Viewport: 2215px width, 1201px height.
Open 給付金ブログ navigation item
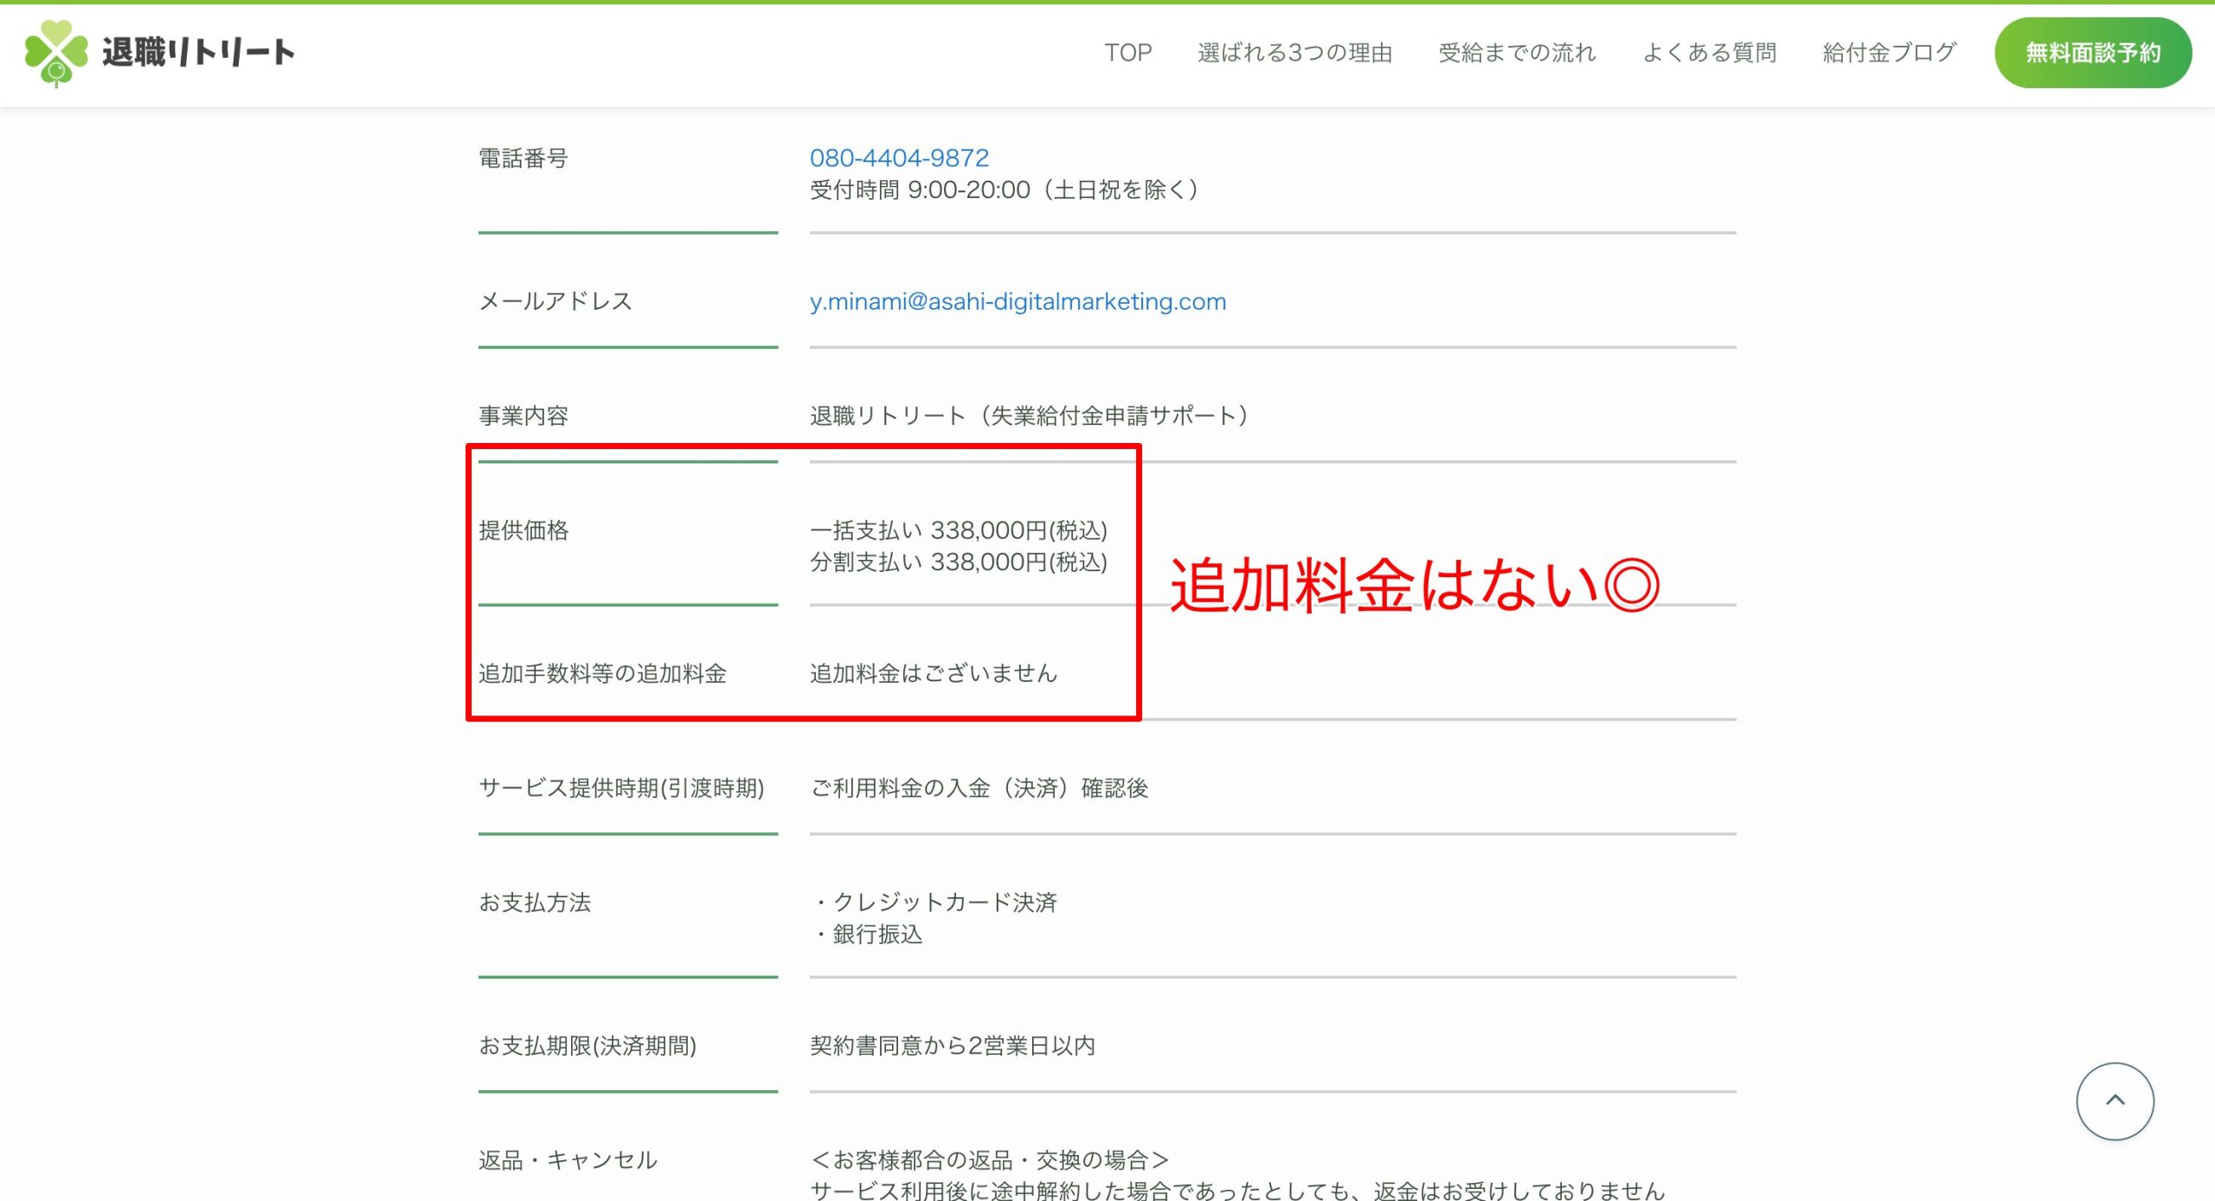click(1889, 53)
